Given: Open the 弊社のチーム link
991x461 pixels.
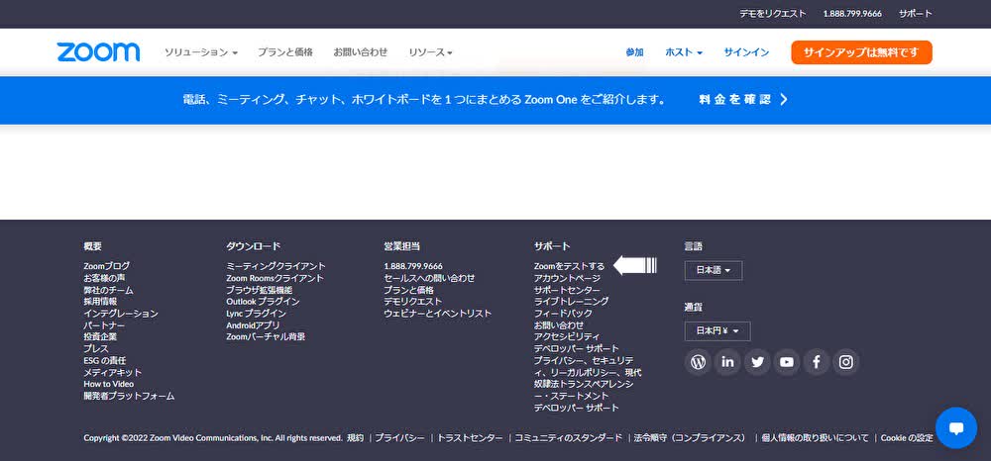Looking at the screenshot, I should pyautogui.click(x=108, y=290).
